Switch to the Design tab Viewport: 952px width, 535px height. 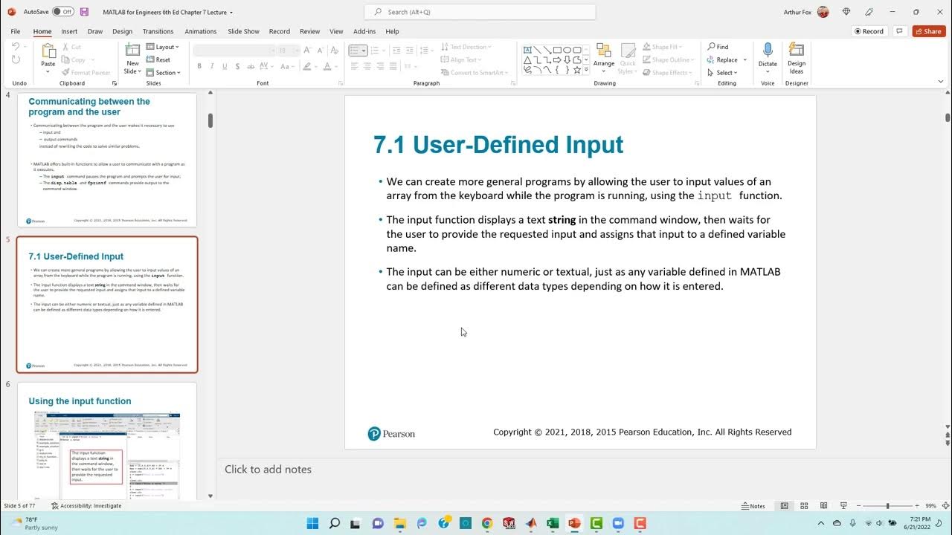122,31
